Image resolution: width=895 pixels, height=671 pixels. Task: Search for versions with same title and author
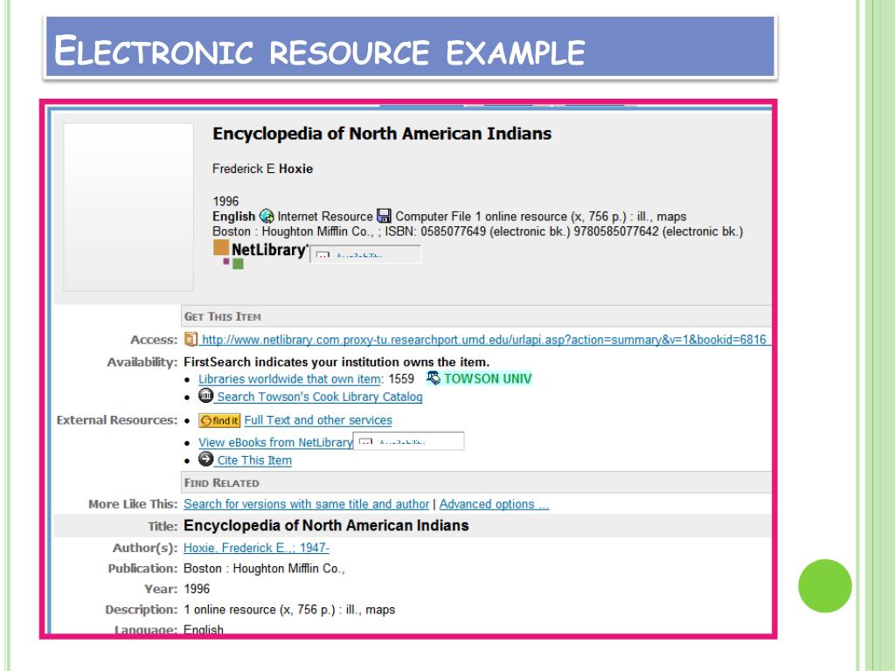(307, 504)
